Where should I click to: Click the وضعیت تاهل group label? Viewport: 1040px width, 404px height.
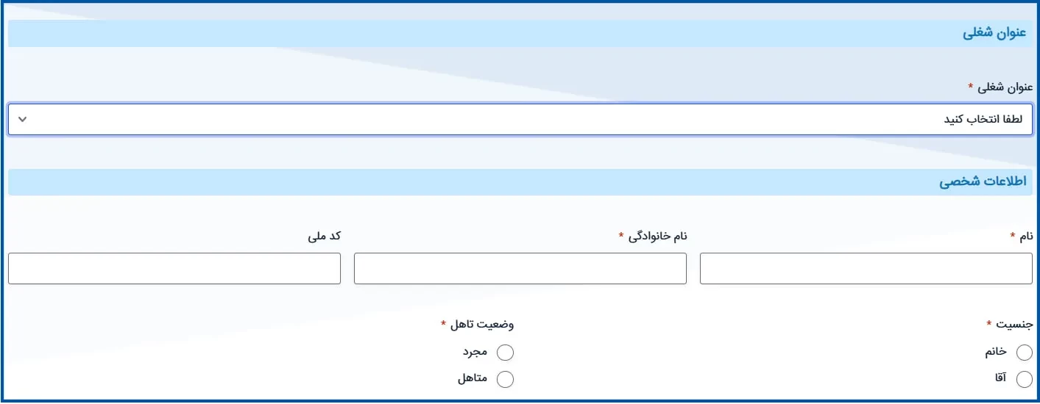(x=482, y=324)
